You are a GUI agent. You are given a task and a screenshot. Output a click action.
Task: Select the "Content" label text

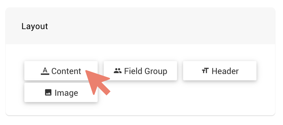[66, 71]
